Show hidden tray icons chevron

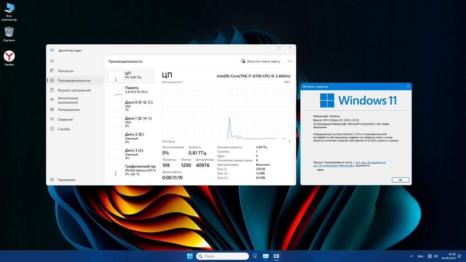click(411, 256)
